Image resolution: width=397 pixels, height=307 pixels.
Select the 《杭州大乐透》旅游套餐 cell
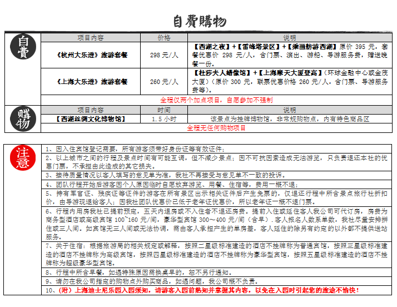[91, 55]
